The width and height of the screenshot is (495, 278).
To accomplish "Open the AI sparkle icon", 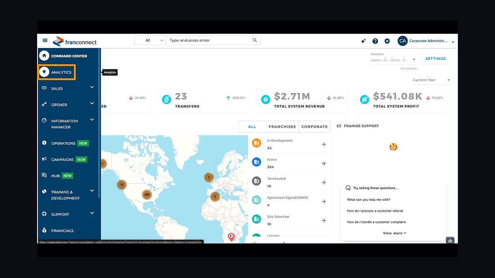I will pos(363,41).
